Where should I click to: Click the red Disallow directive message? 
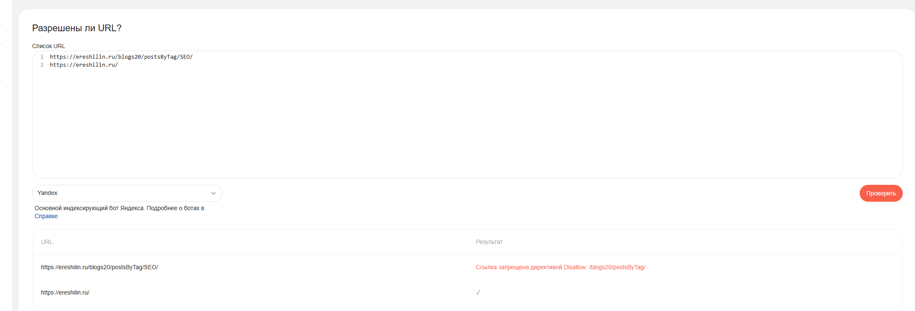(560, 267)
